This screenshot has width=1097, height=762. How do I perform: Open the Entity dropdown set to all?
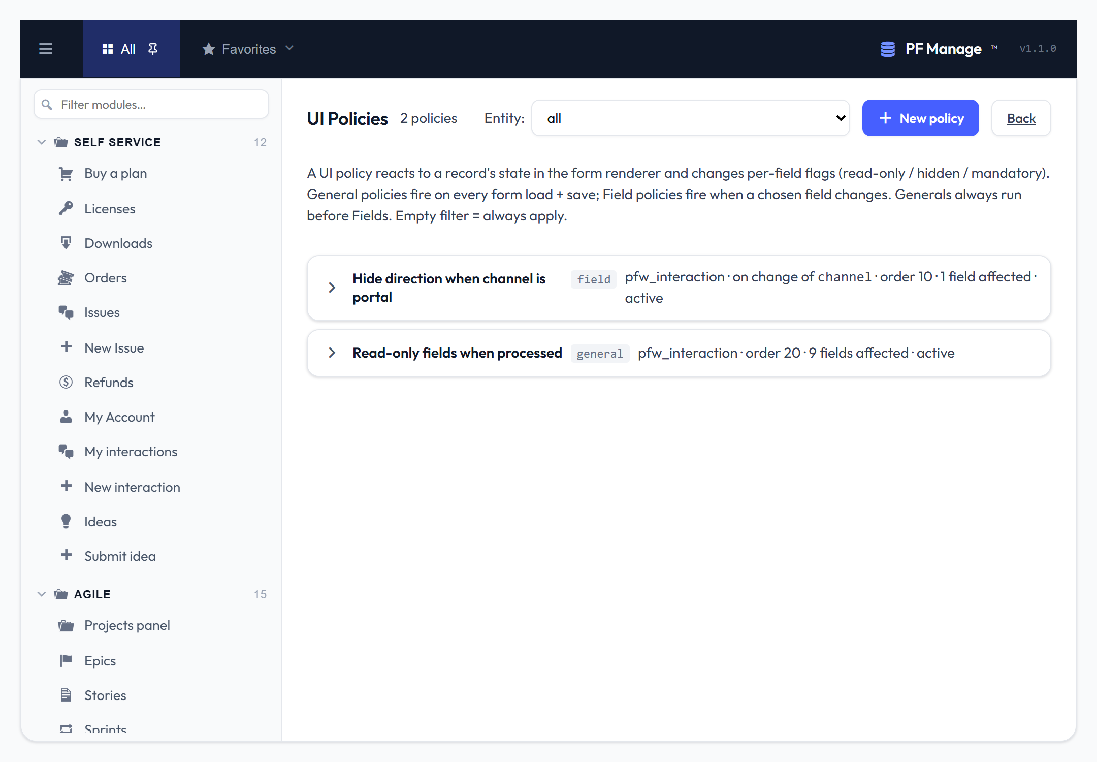(x=691, y=118)
